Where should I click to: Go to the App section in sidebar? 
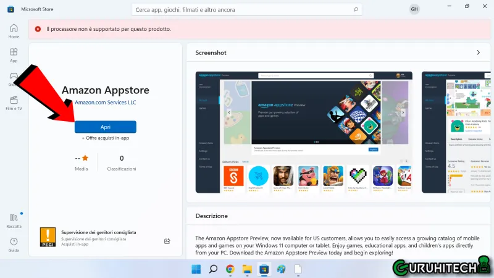(14, 55)
